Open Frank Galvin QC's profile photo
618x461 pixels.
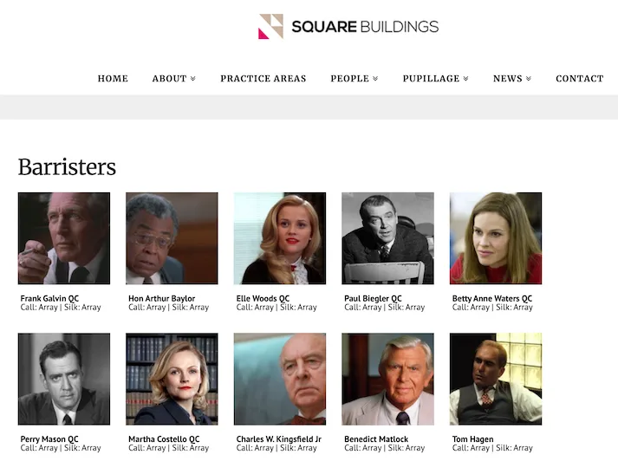coord(64,238)
